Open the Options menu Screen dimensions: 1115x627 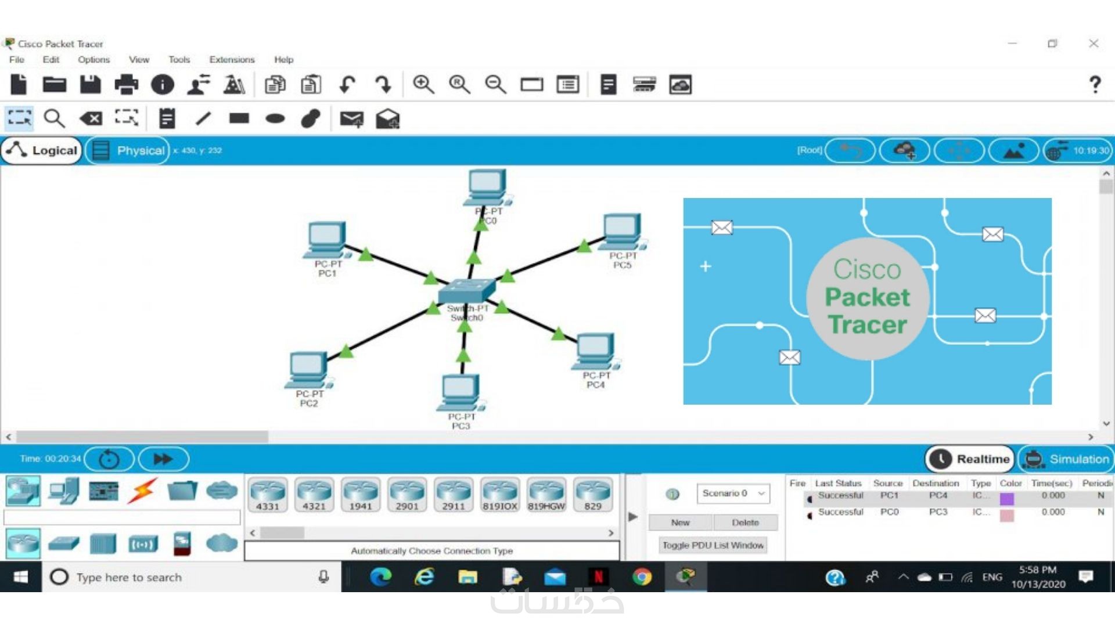pos(93,59)
